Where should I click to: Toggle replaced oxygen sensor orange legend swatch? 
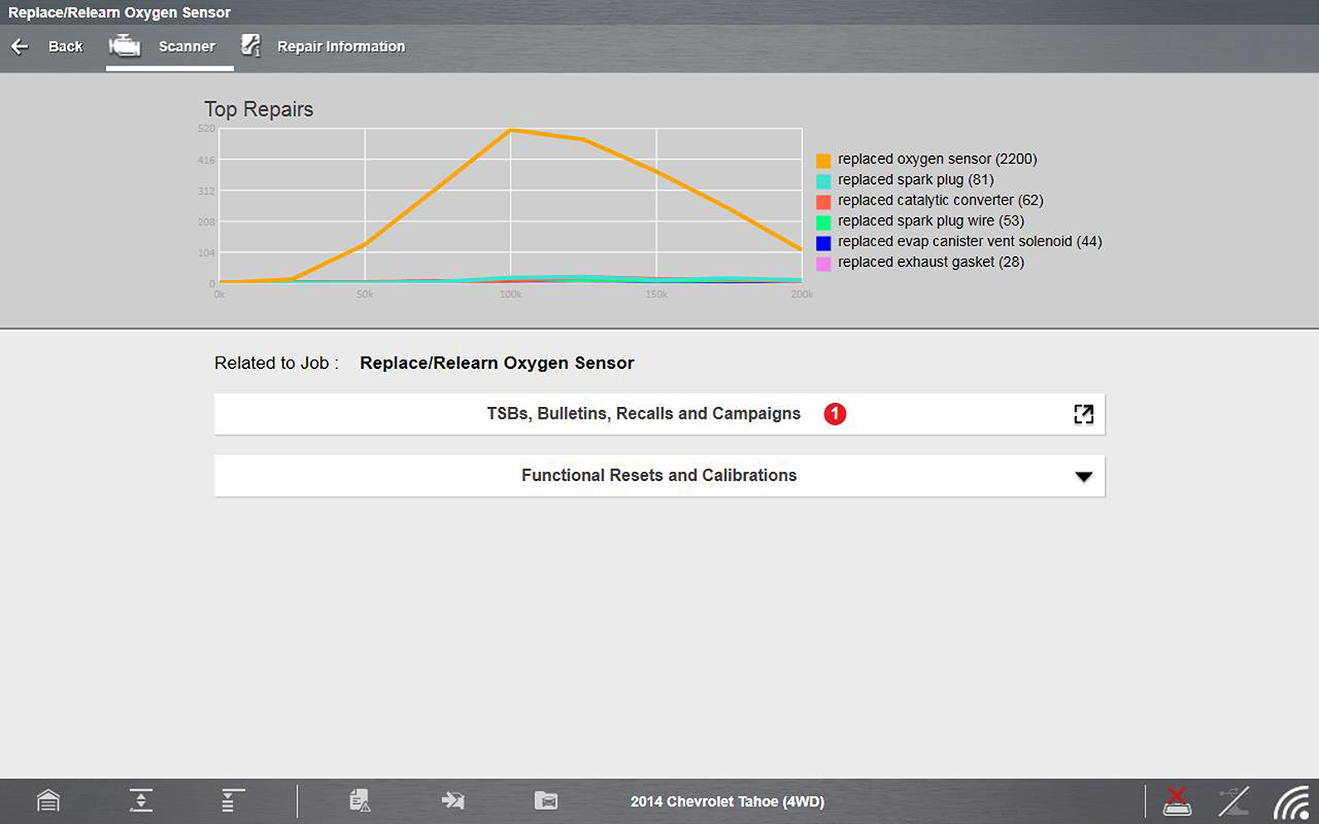823,160
